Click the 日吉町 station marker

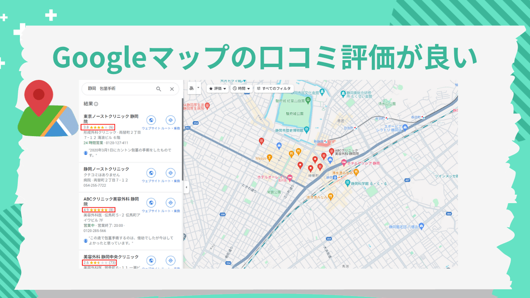(x=355, y=128)
